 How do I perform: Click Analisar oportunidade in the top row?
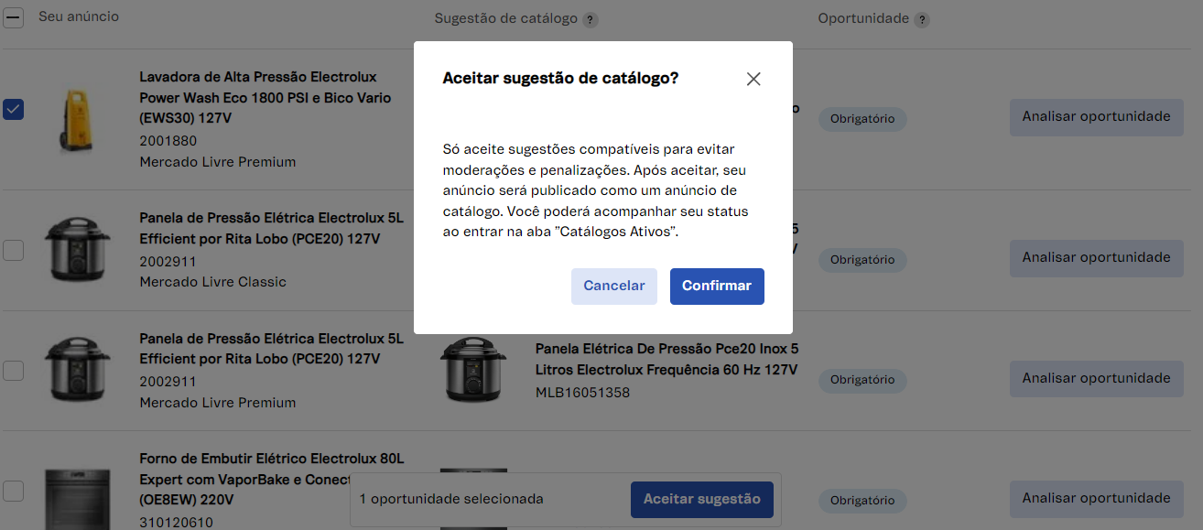pos(1096,116)
